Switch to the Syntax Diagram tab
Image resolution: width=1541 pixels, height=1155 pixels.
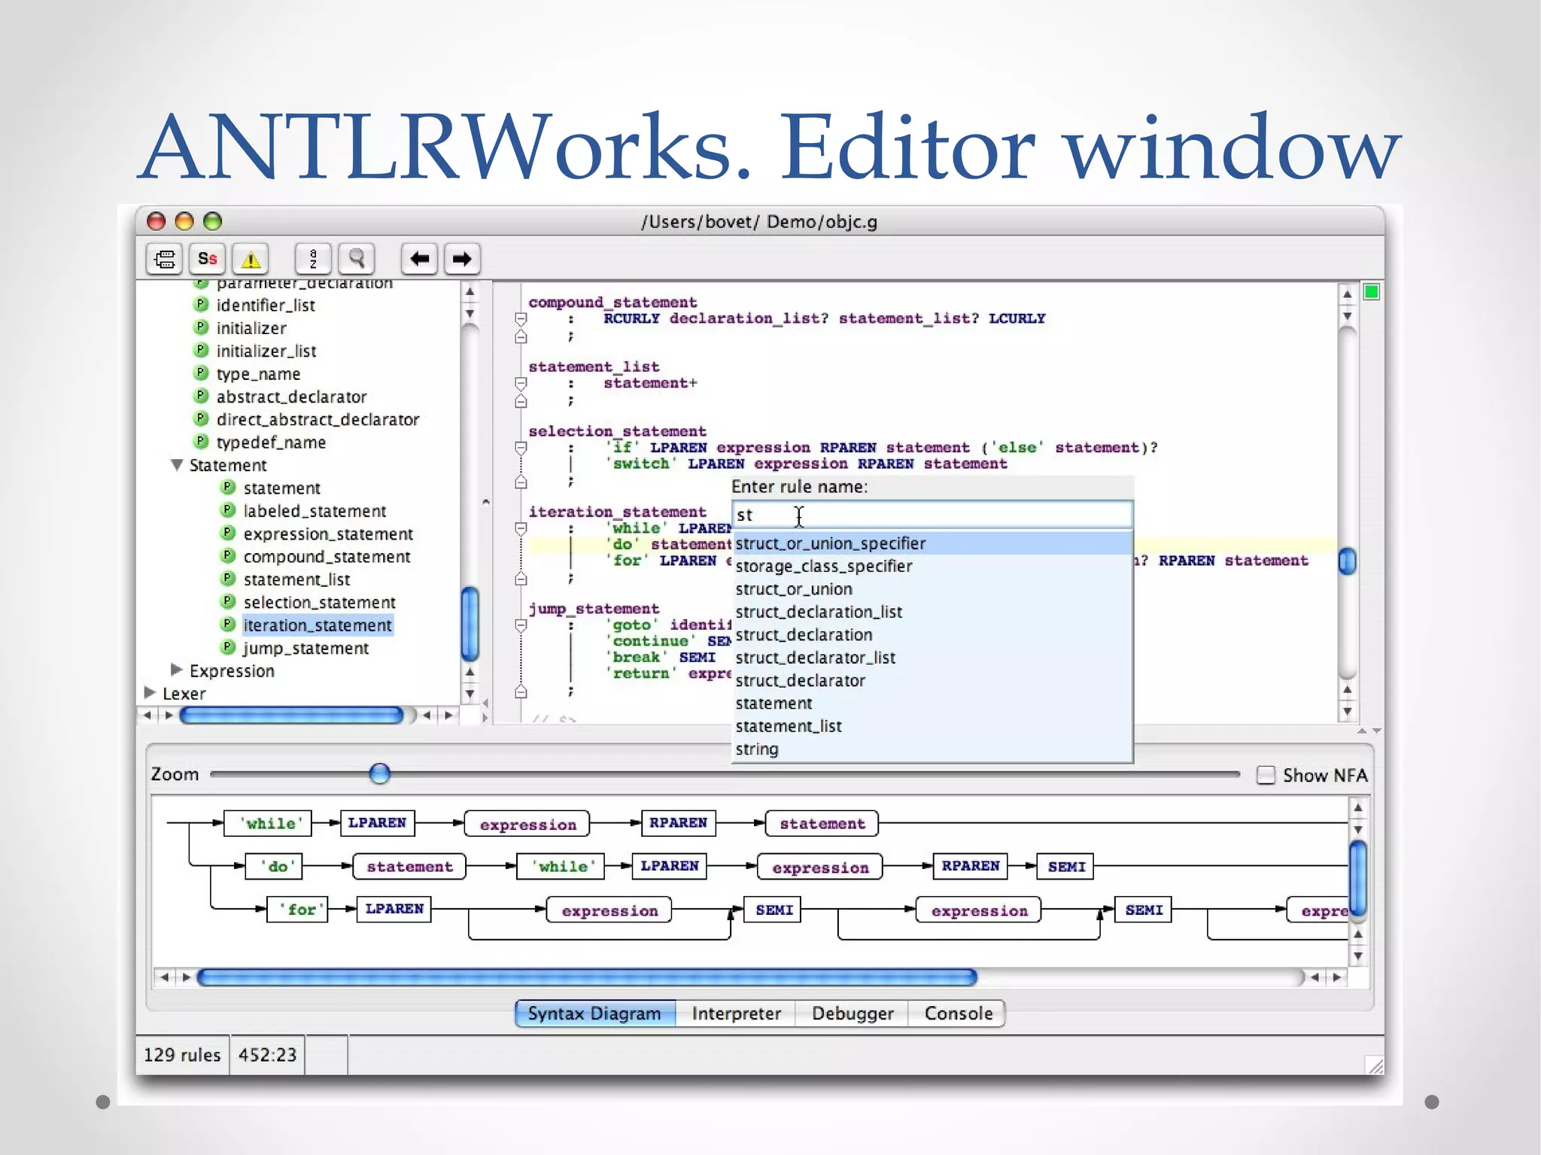tap(594, 1014)
